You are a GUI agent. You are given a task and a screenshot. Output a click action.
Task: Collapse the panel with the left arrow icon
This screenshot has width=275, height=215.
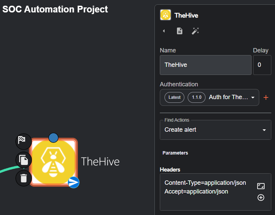point(164,31)
